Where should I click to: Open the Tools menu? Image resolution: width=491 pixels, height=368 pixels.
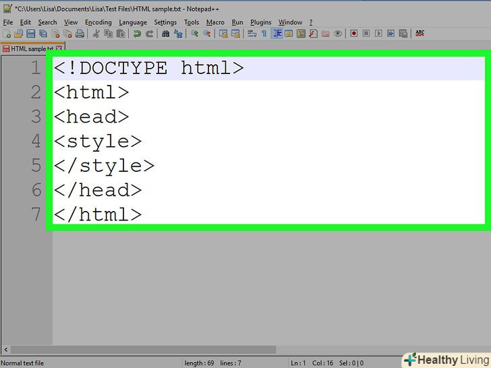192,22
